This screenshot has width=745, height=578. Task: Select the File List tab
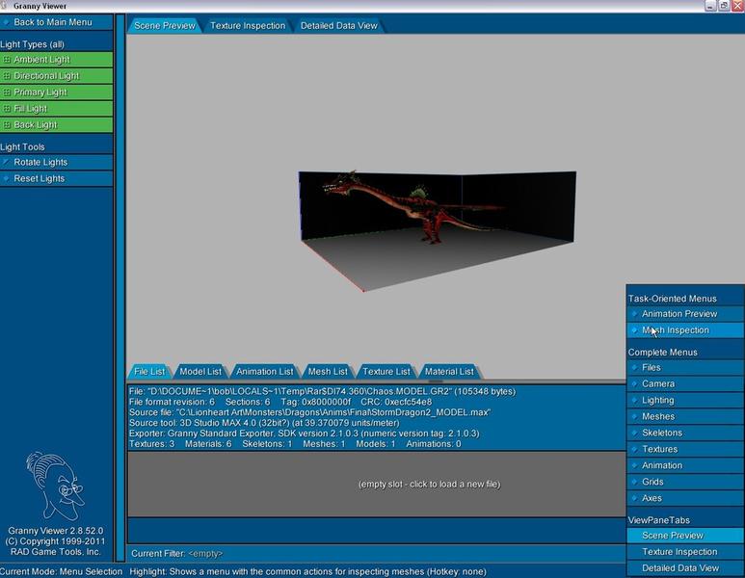pos(149,372)
